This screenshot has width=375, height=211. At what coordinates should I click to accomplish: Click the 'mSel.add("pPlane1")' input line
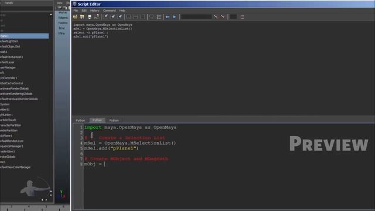click(x=111, y=148)
